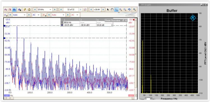Click the Auto setup wand icon

coord(25,10)
